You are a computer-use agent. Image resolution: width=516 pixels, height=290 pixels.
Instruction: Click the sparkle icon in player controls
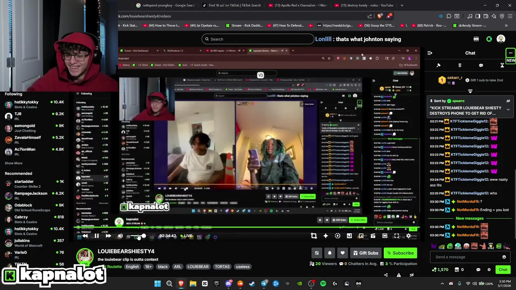[x=326, y=236]
